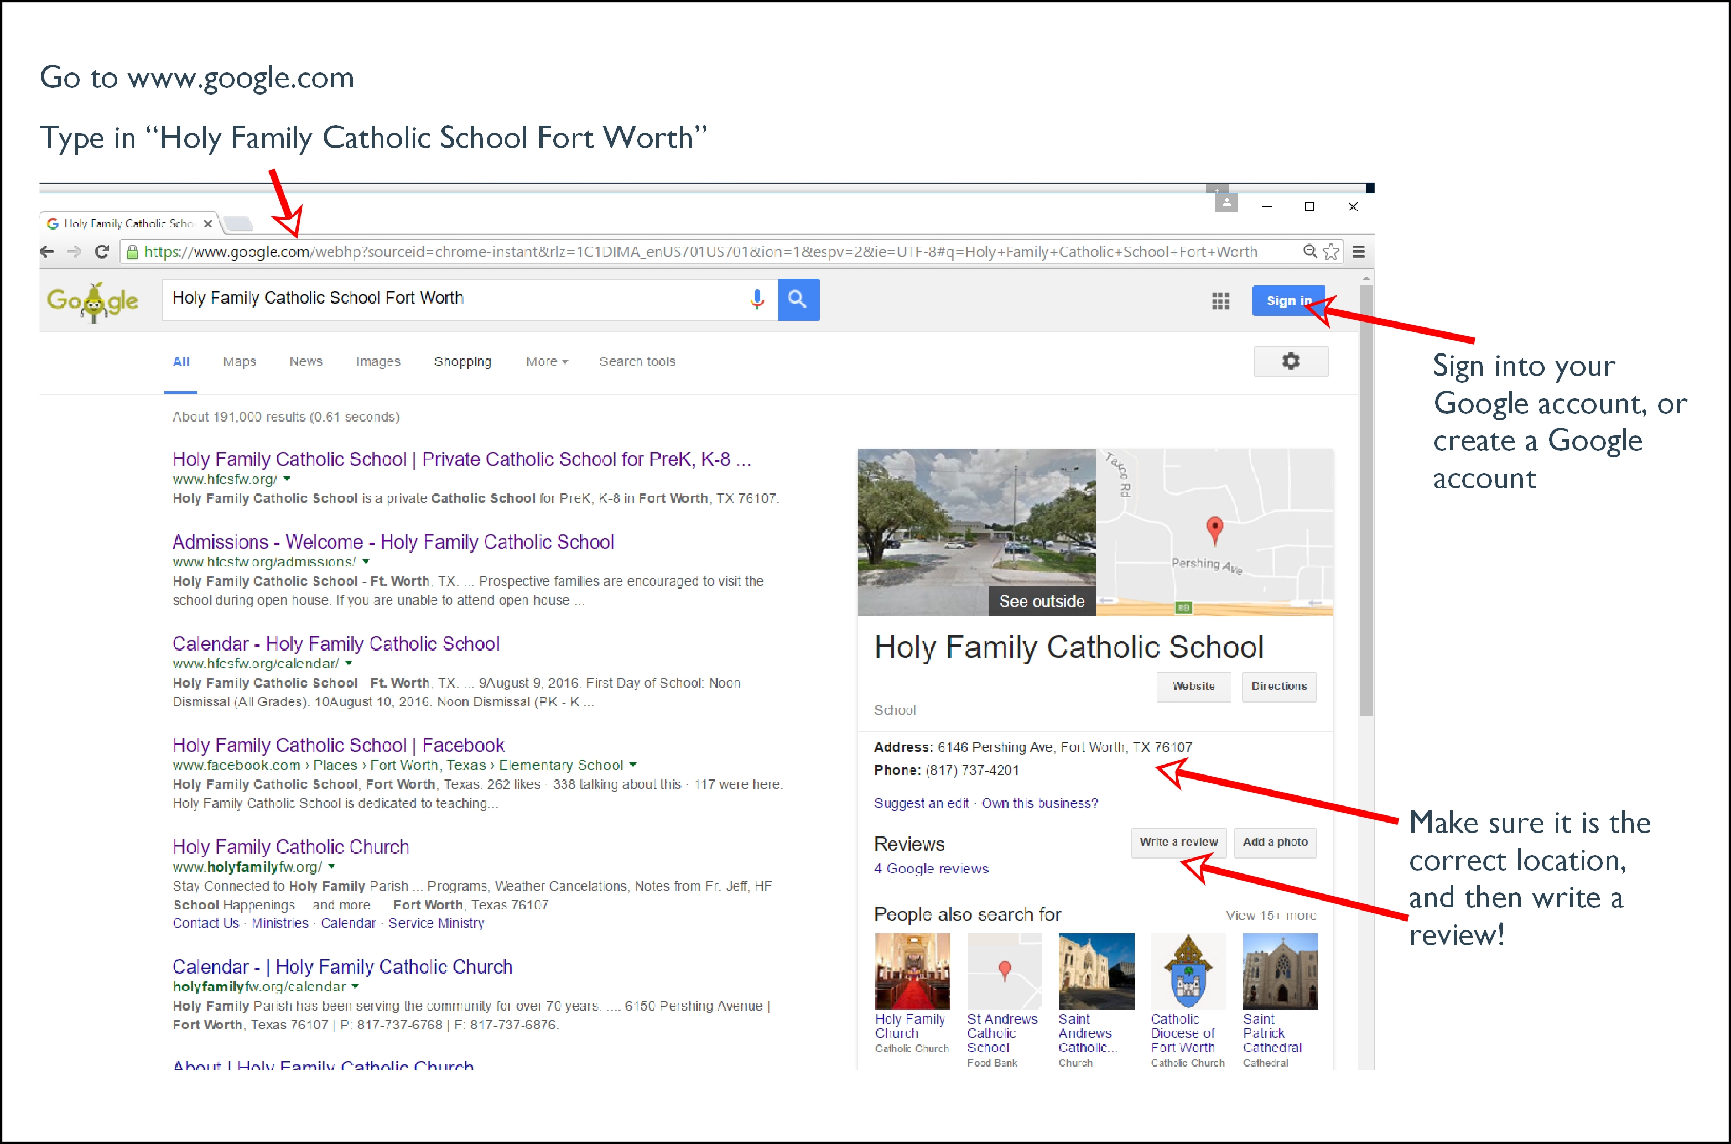The height and width of the screenshot is (1144, 1731).
Task: Click See outside street view photo
Action: (x=977, y=532)
